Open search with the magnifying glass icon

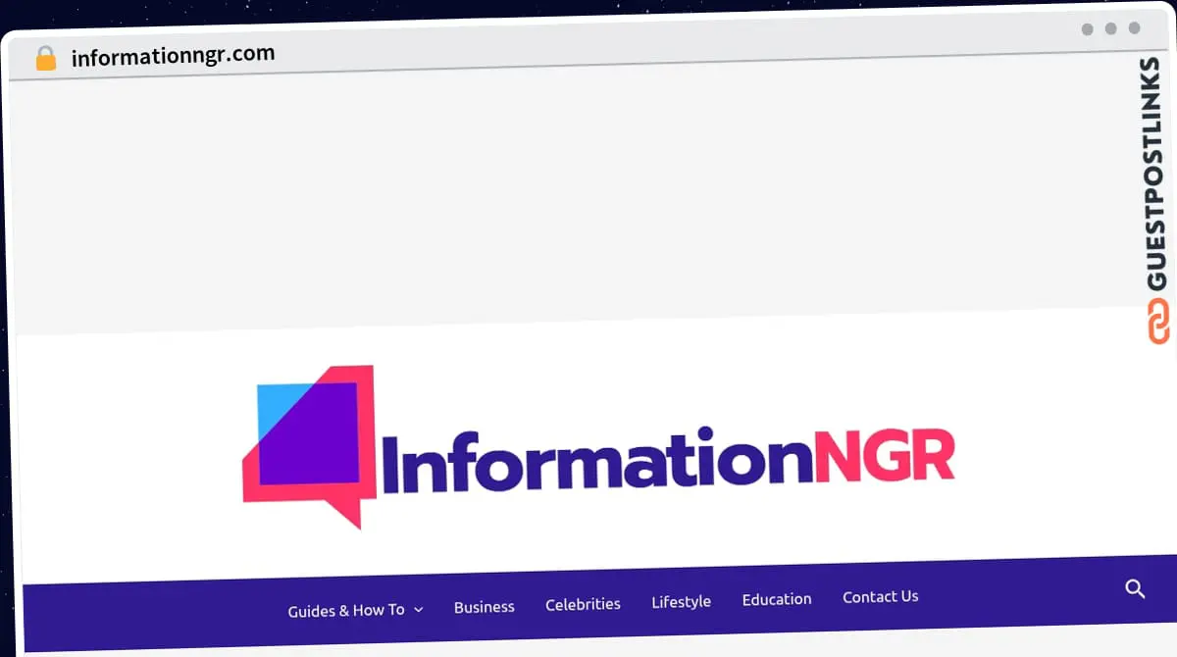point(1135,589)
